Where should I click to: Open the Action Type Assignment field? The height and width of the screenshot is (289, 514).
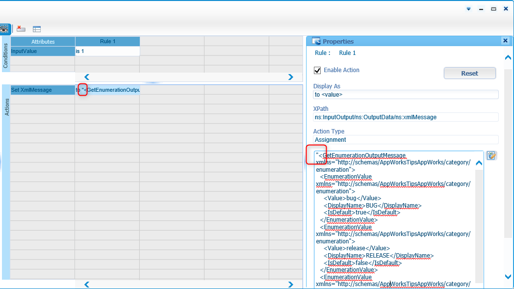pos(406,140)
